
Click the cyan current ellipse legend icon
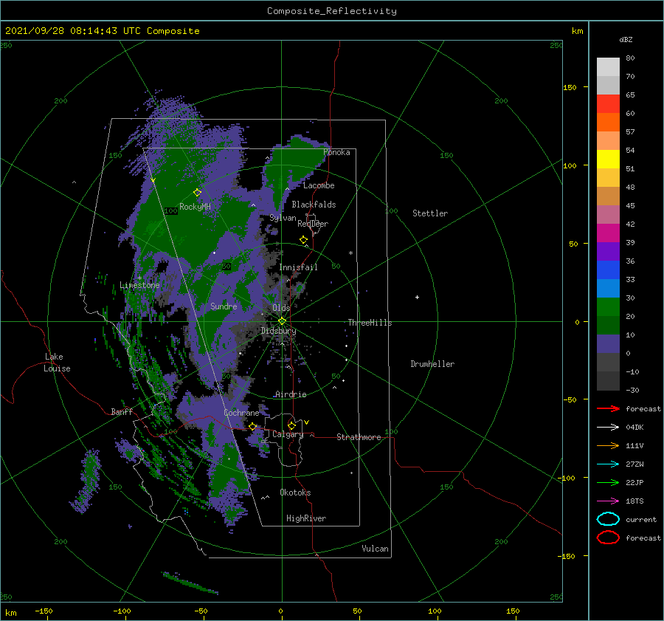608,519
